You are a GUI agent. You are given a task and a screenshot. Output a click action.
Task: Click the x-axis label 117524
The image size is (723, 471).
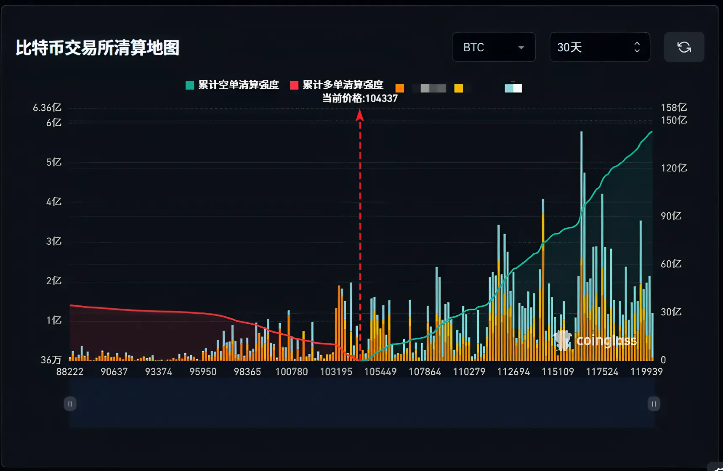click(602, 372)
